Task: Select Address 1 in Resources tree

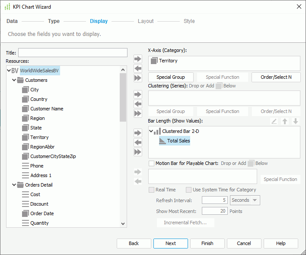Action: 41,175
